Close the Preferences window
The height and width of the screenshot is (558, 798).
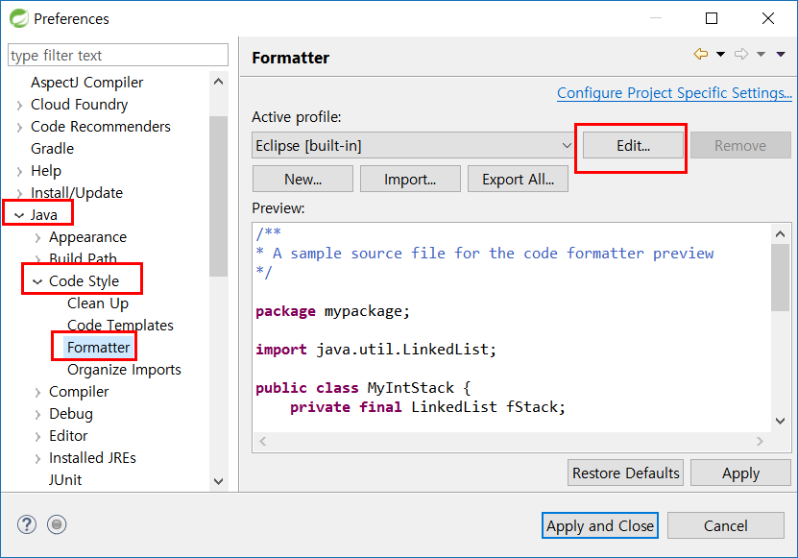[x=768, y=18]
